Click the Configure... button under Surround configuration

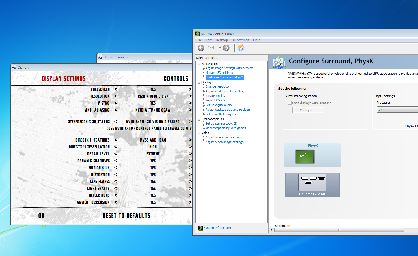point(308,110)
